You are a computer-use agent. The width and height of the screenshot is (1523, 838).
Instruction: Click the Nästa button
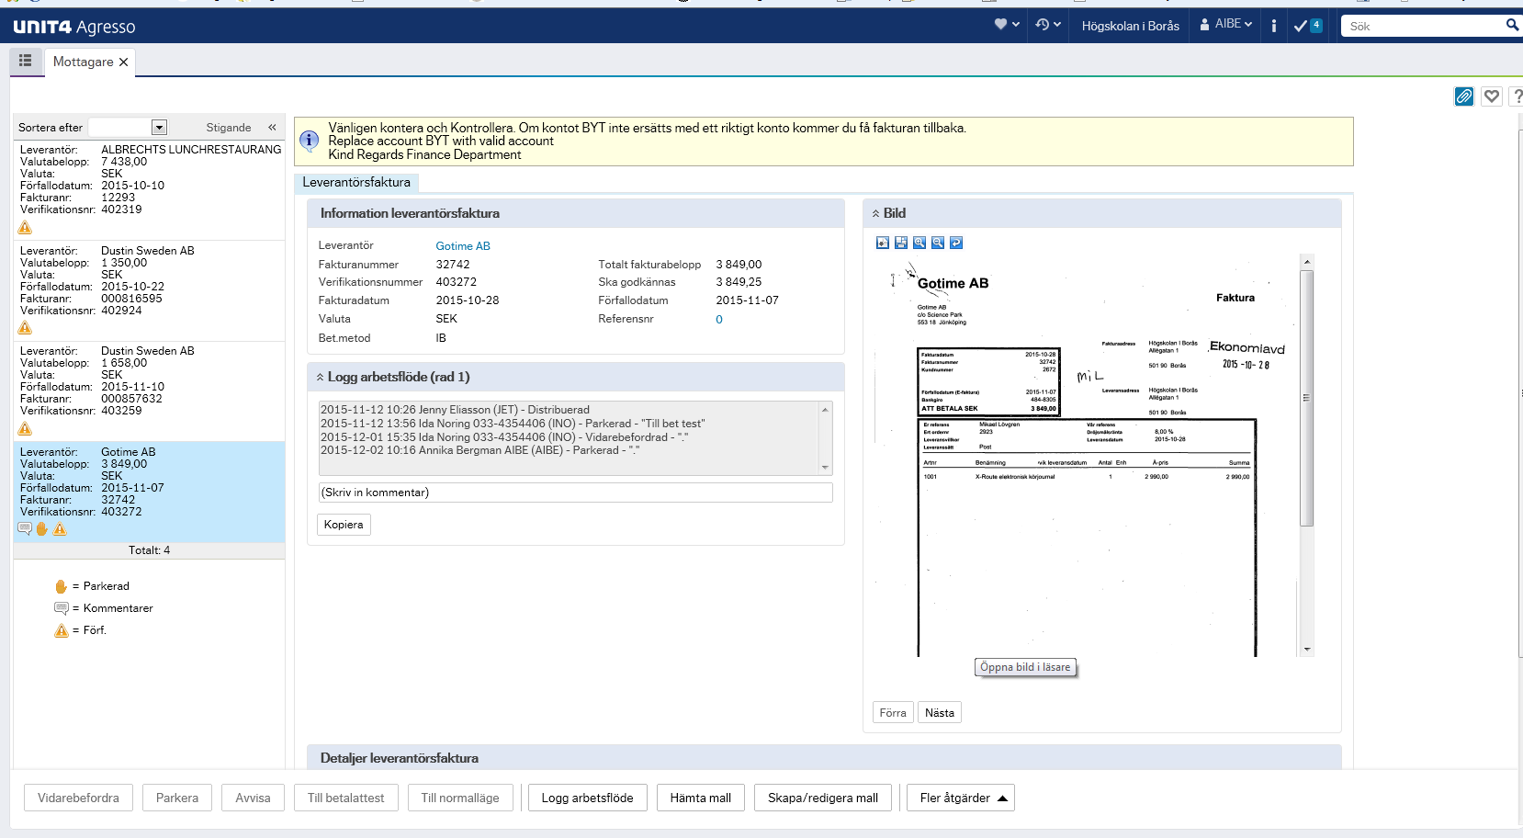pos(940,713)
